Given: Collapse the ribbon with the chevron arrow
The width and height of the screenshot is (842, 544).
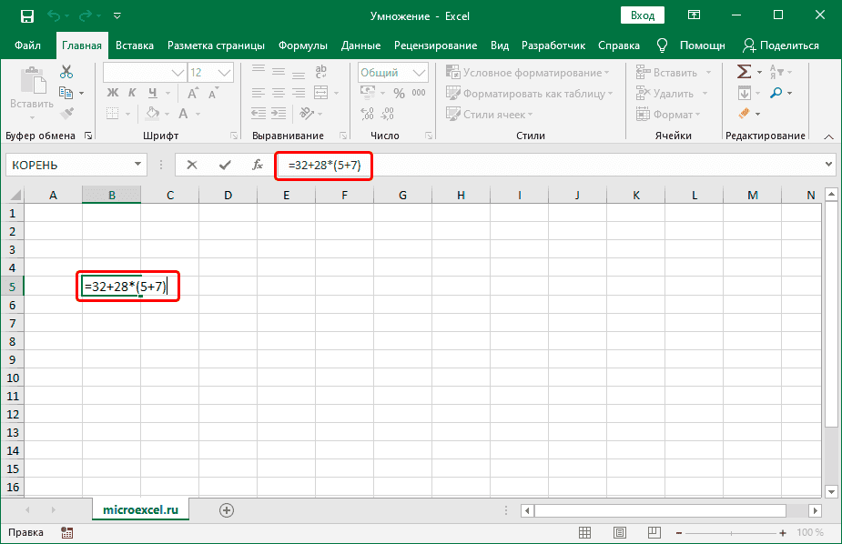Looking at the screenshot, I should click(x=827, y=136).
